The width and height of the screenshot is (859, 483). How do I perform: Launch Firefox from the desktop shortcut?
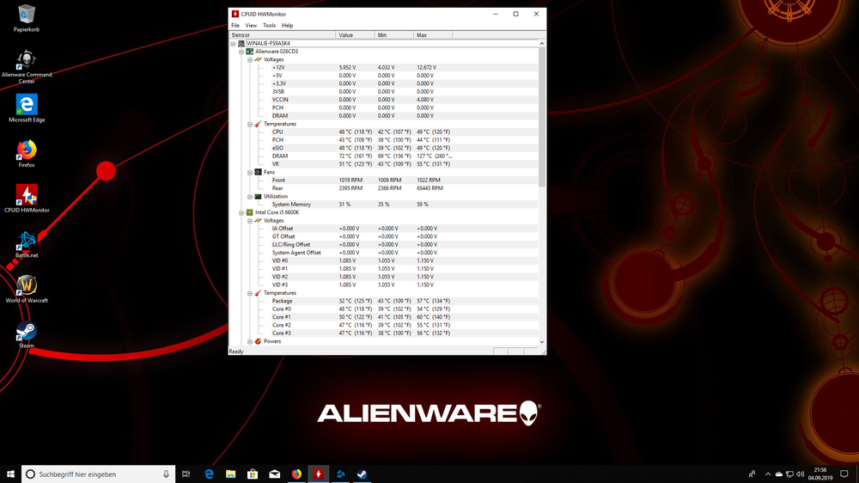point(27,150)
